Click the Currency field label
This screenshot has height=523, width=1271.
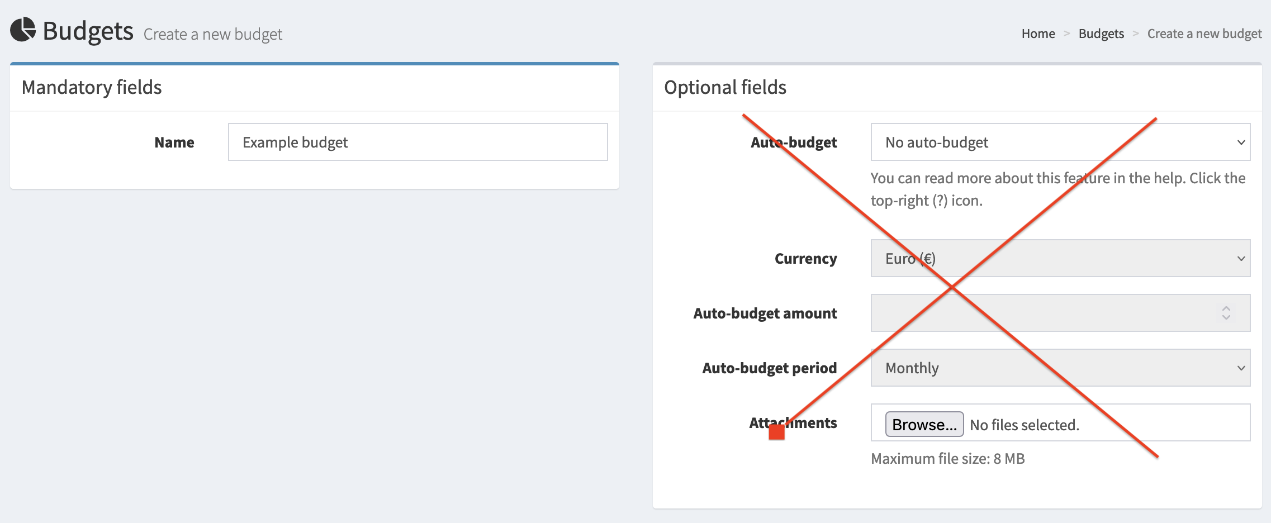click(x=805, y=259)
